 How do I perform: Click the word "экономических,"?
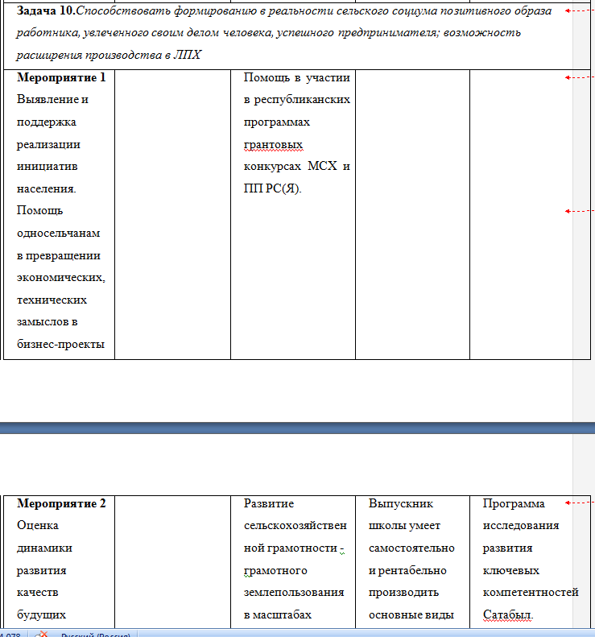coord(61,278)
